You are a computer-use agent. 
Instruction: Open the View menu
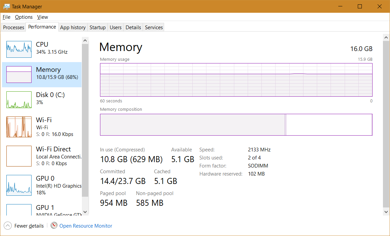click(43, 17)
